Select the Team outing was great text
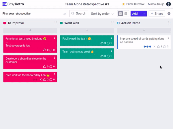Viewport: 173px width, 129px height. (x=76, y=52)
